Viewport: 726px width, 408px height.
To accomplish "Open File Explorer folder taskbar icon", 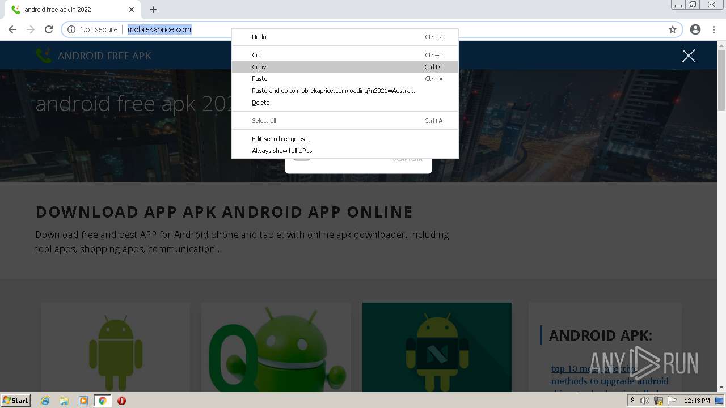I will tap(64, 401).
